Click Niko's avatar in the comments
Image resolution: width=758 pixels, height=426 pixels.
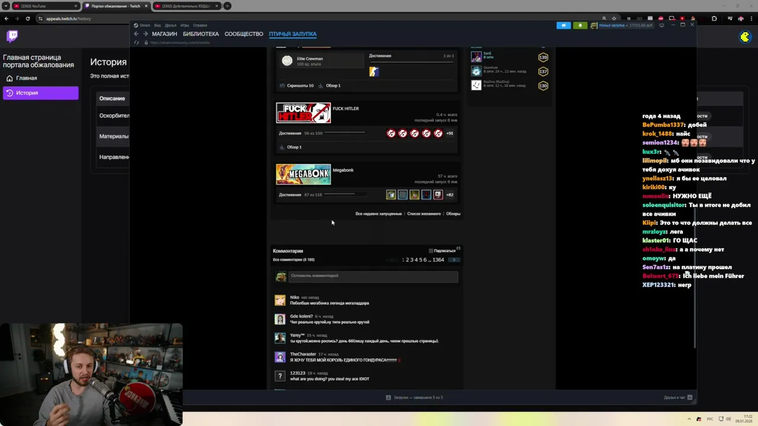click(280, 301)
